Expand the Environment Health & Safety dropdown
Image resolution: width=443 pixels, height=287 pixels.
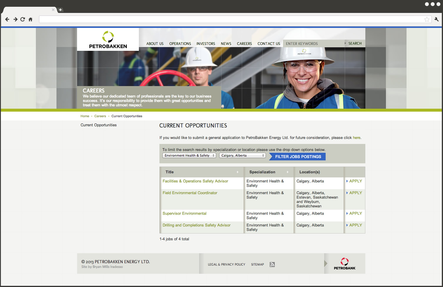189,155
